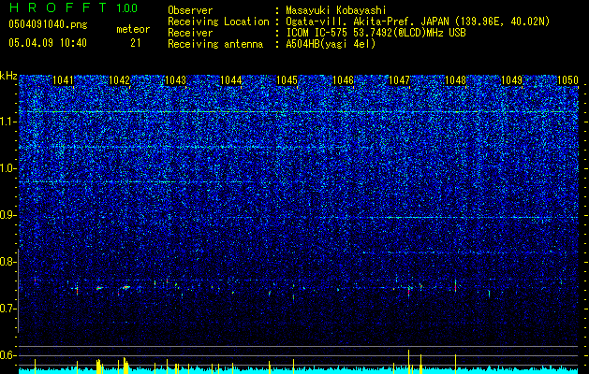Click the Receiver label

(x=190, y=33)
